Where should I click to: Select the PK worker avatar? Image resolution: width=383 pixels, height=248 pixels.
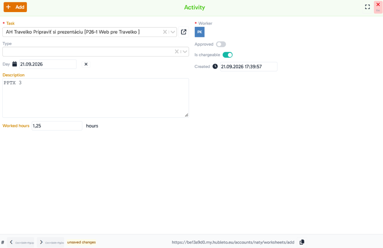(200, 32)
